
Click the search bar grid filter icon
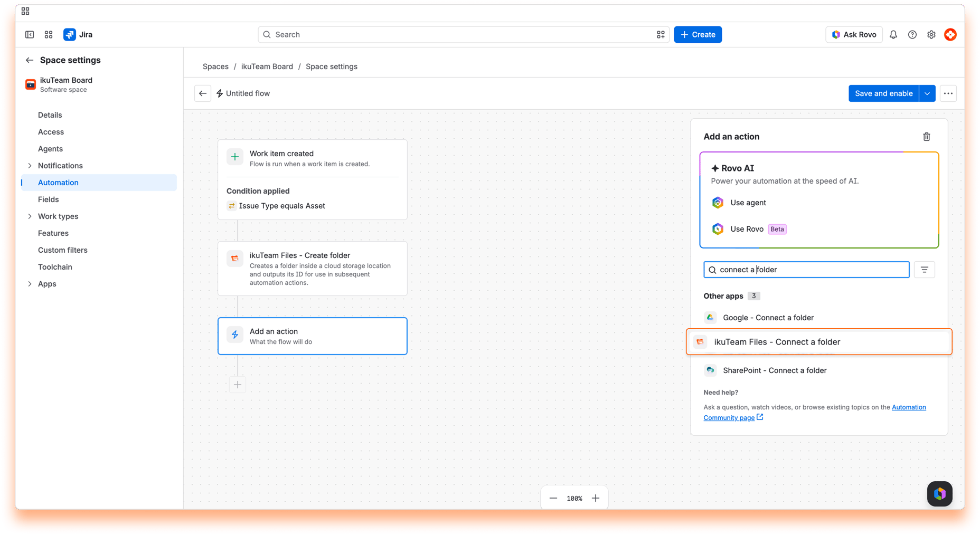pyautogui.click(x=660, y=34)
